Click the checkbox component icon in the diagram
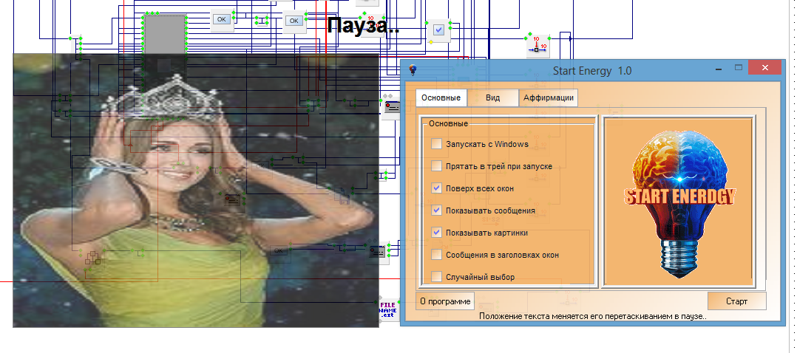Screen dimensions: 797x353 (x=439, y=30)
